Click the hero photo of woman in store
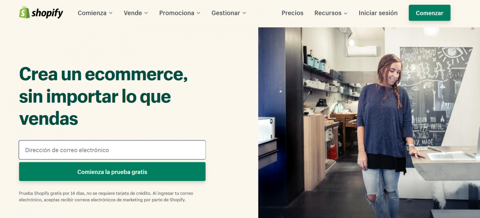The height and width of the screenshot is (218, 480). pyautogui.click(x=369, y=123)
